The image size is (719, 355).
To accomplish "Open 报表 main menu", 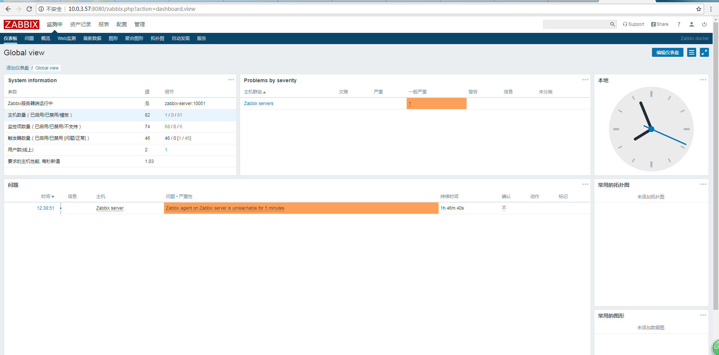I will pyautogui.click(x=104, y=24).
